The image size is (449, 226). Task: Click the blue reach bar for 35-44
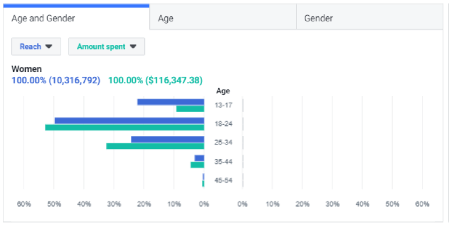point(199,159)
